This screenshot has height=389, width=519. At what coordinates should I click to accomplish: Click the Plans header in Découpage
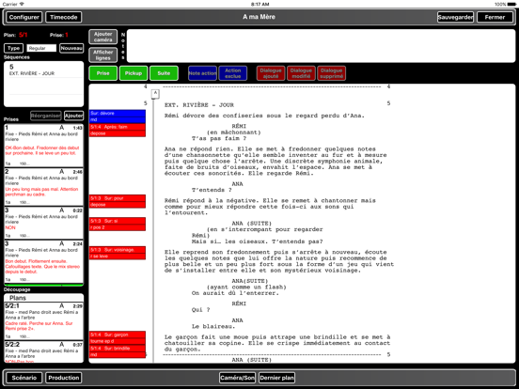43,298
